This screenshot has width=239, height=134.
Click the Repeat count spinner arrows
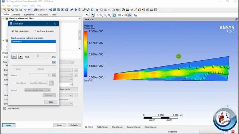click(49, 75)
